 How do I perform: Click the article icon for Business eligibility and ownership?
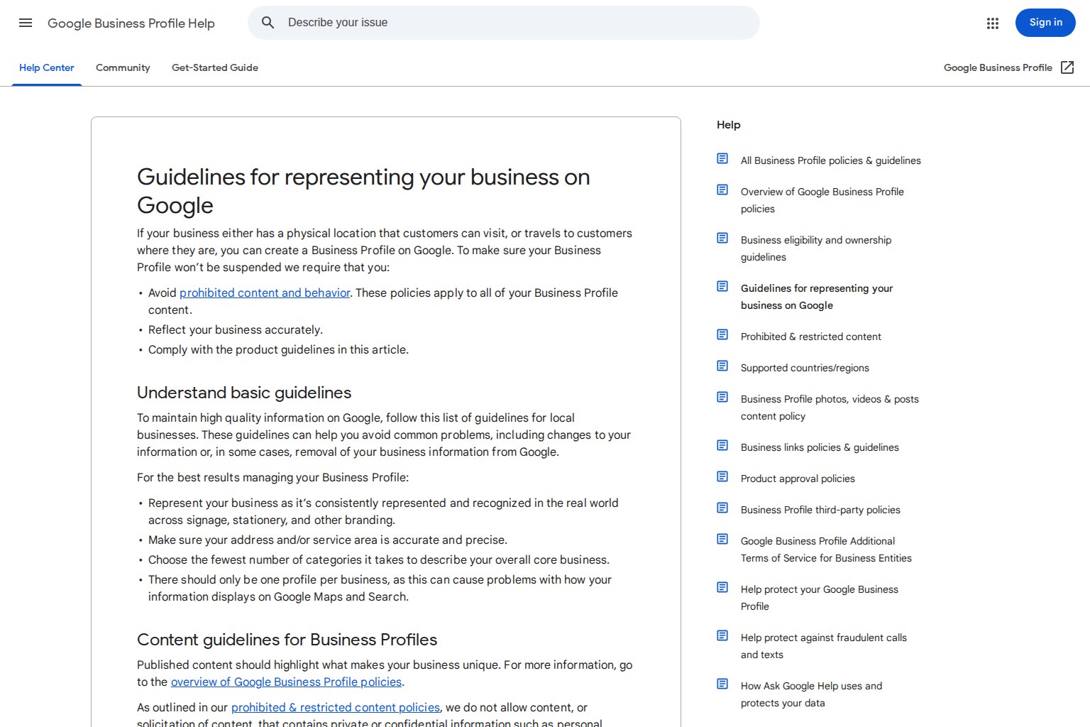(722, 238)
